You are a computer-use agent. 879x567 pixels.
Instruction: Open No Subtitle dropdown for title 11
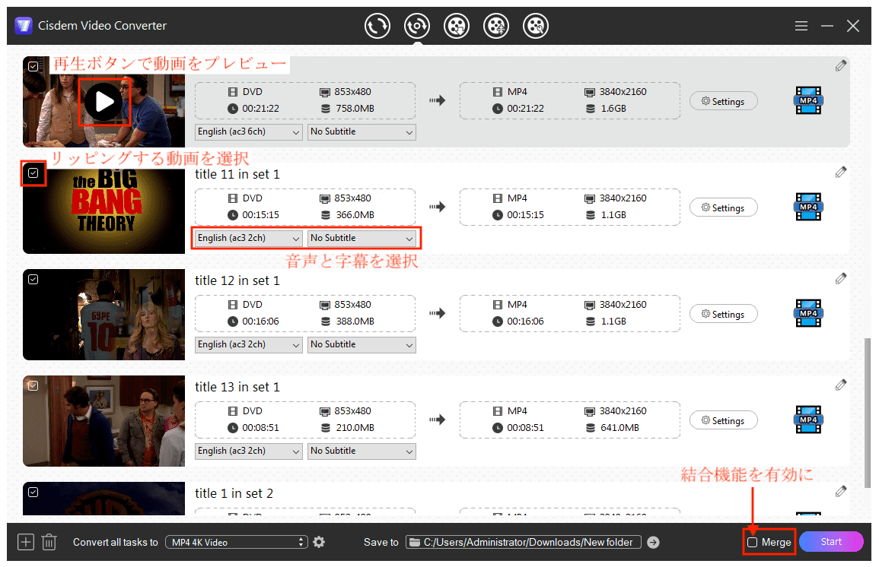tap(361, 239)
